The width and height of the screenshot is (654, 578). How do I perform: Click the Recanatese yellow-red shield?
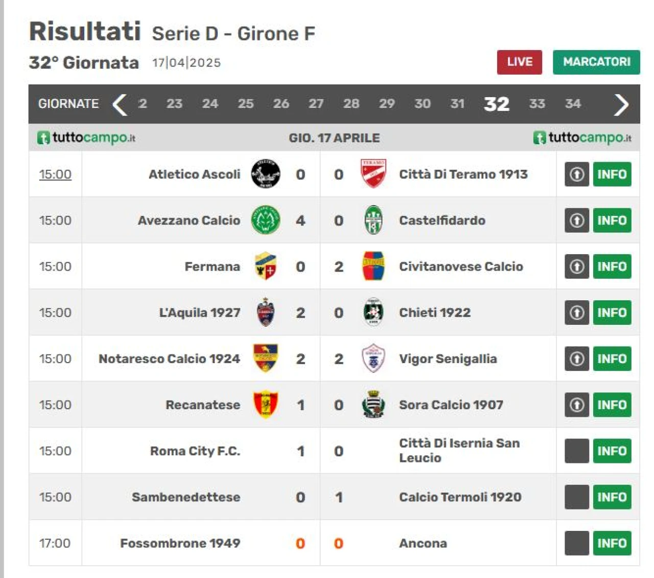click(266, 405)
